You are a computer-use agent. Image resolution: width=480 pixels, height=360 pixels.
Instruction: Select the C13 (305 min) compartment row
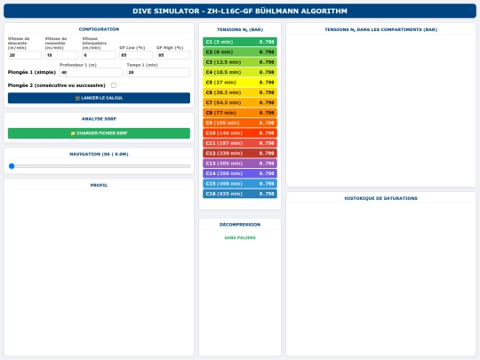pyautogui.click(x=240, y=164)
